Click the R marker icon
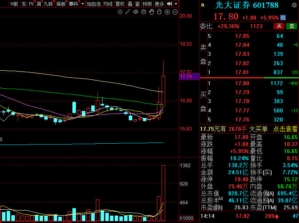 pyautogui.click(x=203, y=5)
